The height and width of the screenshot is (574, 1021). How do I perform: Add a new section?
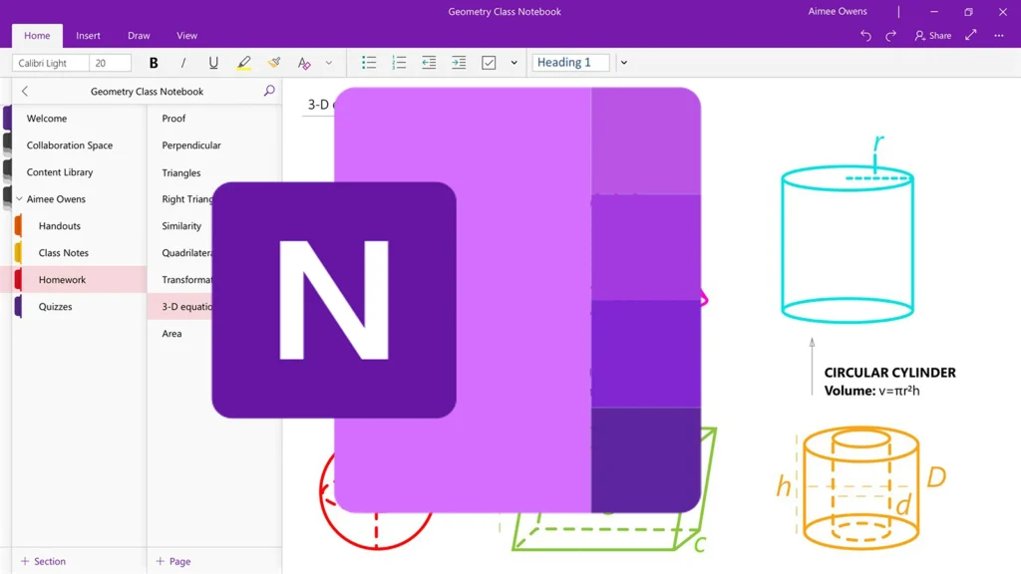click(x=43, y=561)
